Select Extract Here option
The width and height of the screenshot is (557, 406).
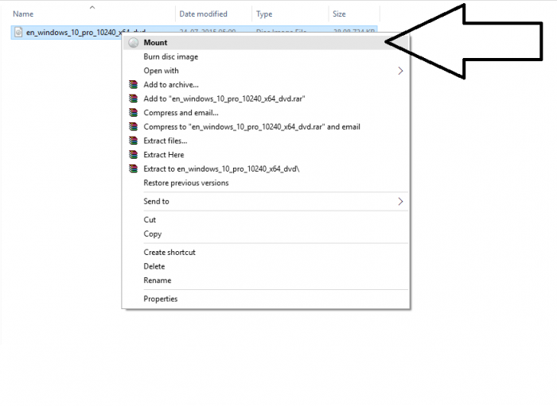[266, 155]
